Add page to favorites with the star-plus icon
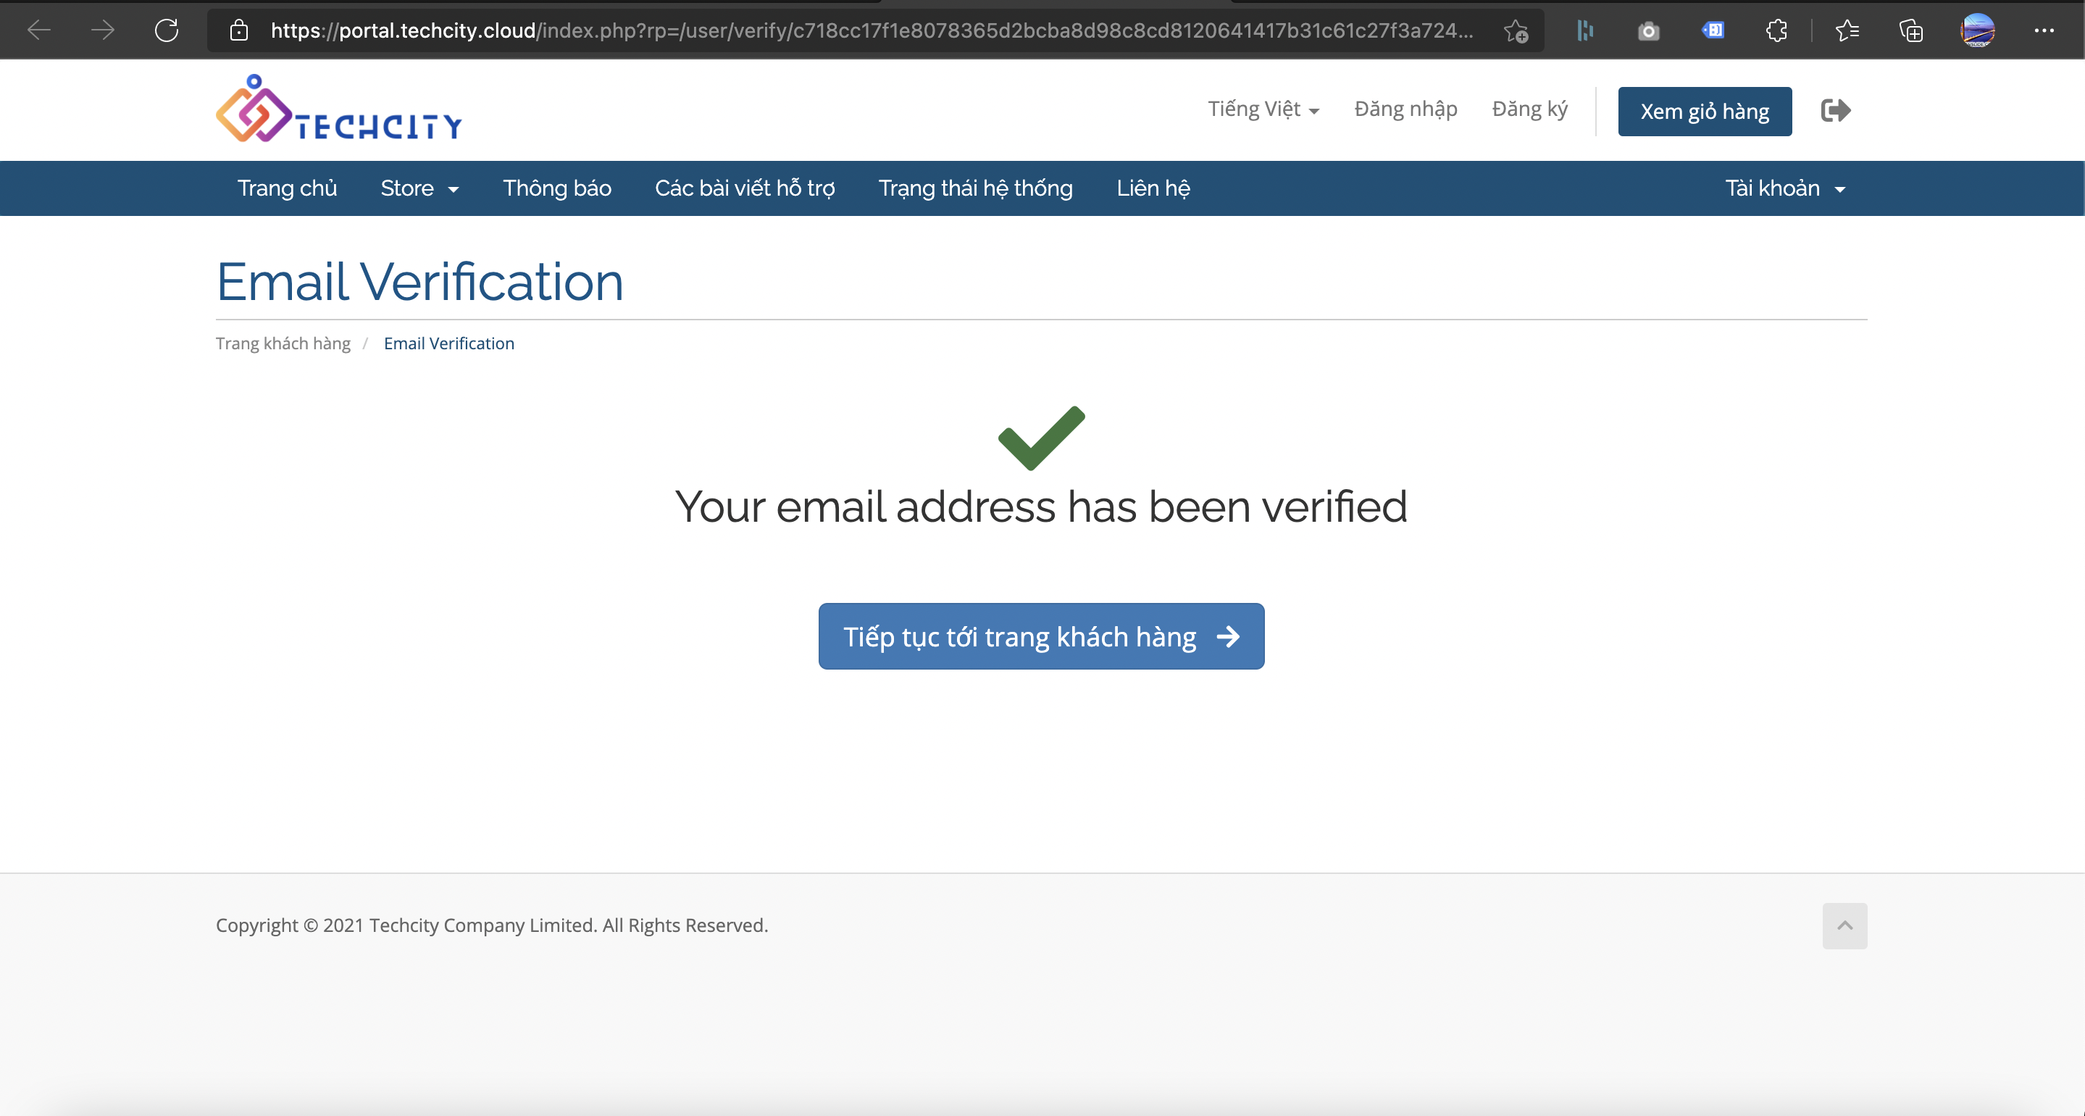The image size is (2085, 1116). (x=1516, y=30)
